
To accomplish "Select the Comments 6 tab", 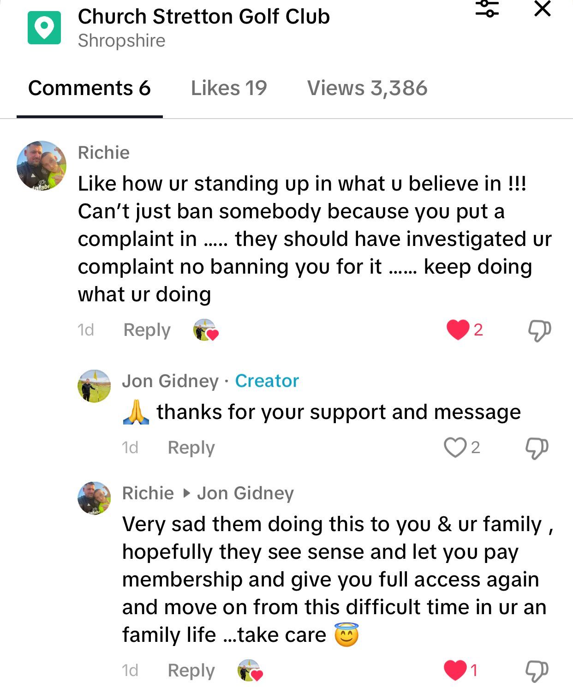I will coord(90,88).
